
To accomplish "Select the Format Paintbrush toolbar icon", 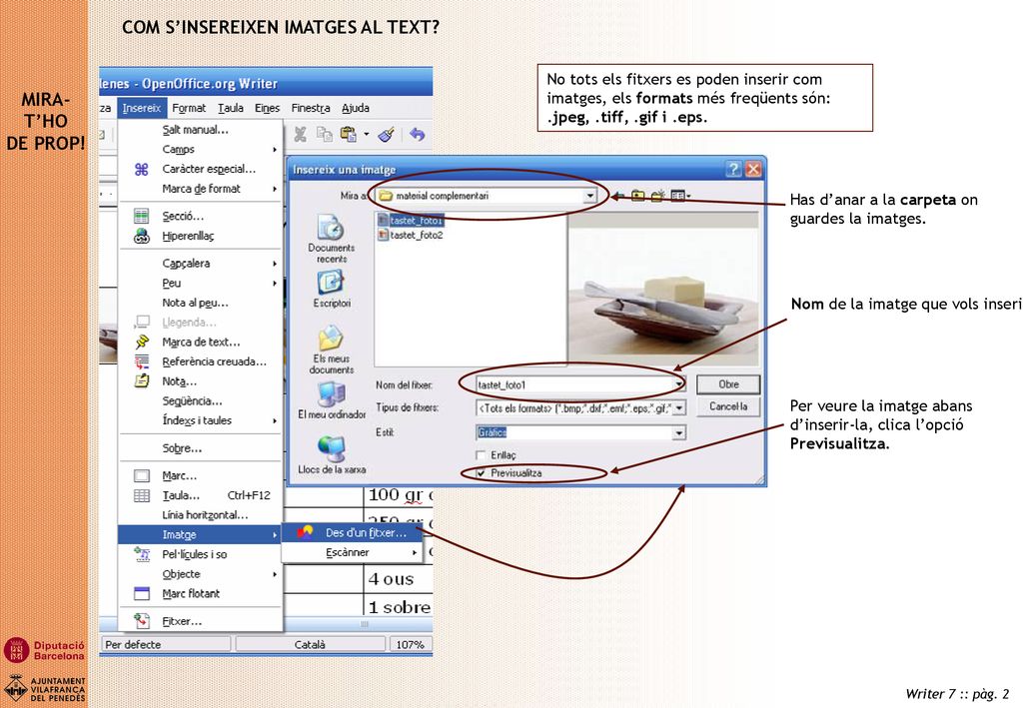I will (386, 134).
